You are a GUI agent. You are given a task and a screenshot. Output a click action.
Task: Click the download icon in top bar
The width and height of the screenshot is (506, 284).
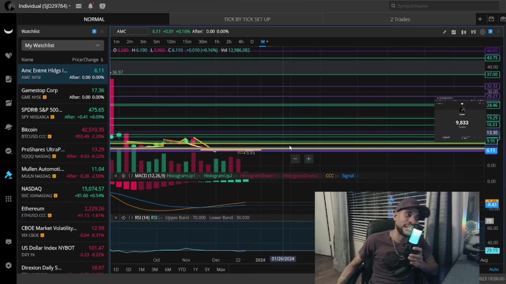click(102, 6)
